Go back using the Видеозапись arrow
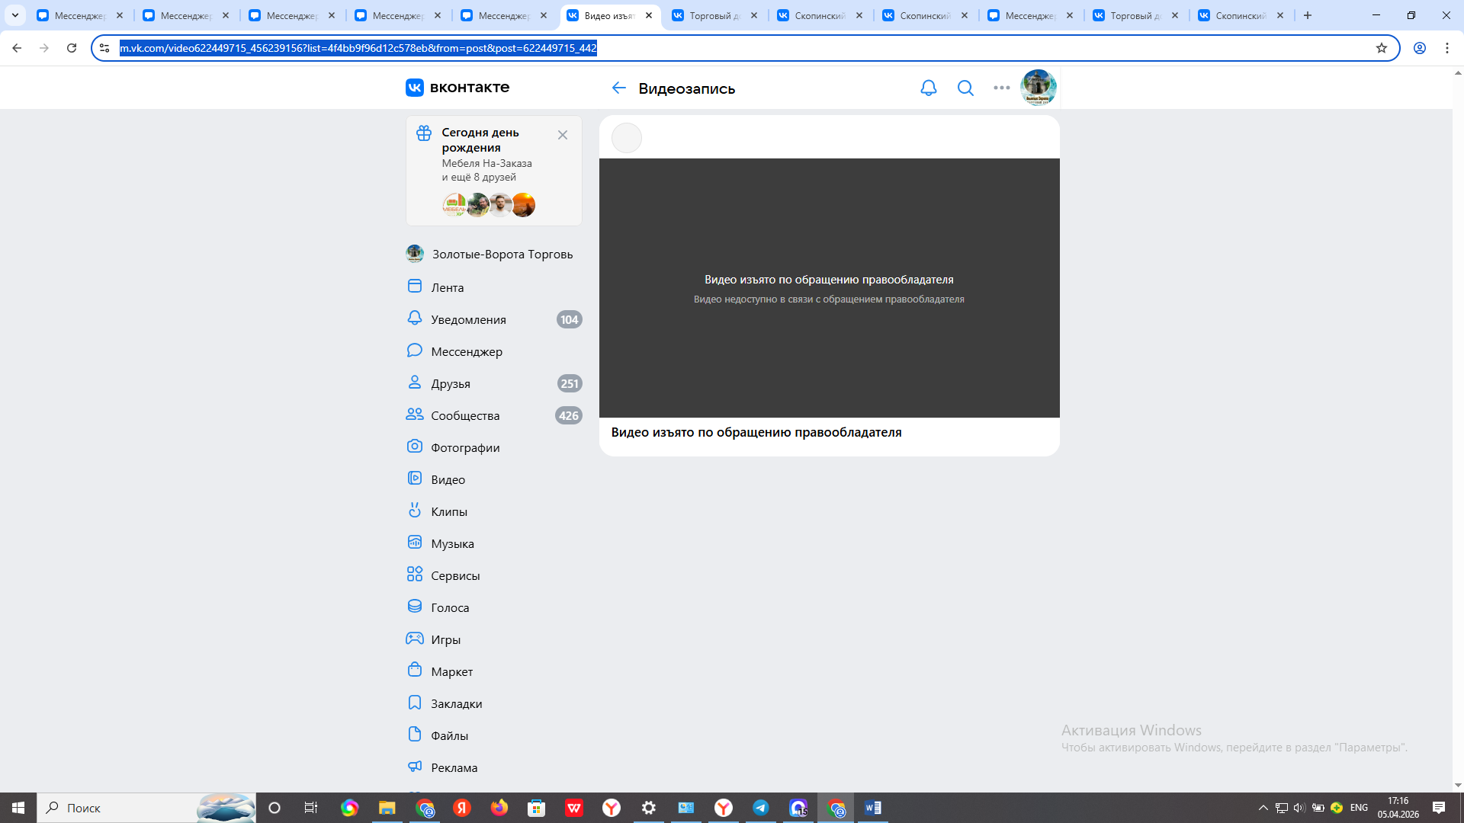 coord(618,88)
